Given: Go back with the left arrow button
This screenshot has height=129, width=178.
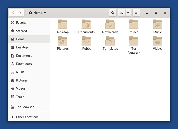Looking at the screenshot, I should point(13,13).
